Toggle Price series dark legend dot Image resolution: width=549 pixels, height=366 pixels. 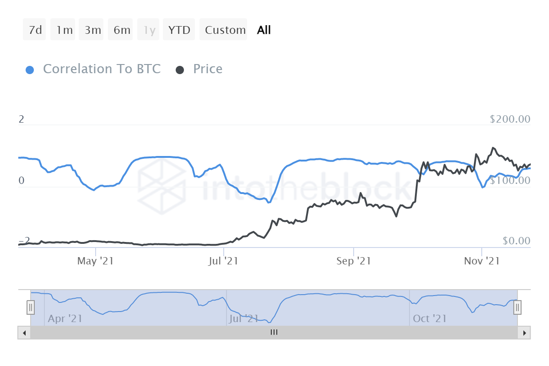click(x=180, y=70)
